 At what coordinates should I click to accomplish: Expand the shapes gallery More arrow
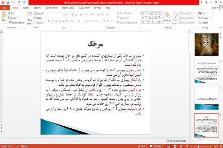(162, 22)
